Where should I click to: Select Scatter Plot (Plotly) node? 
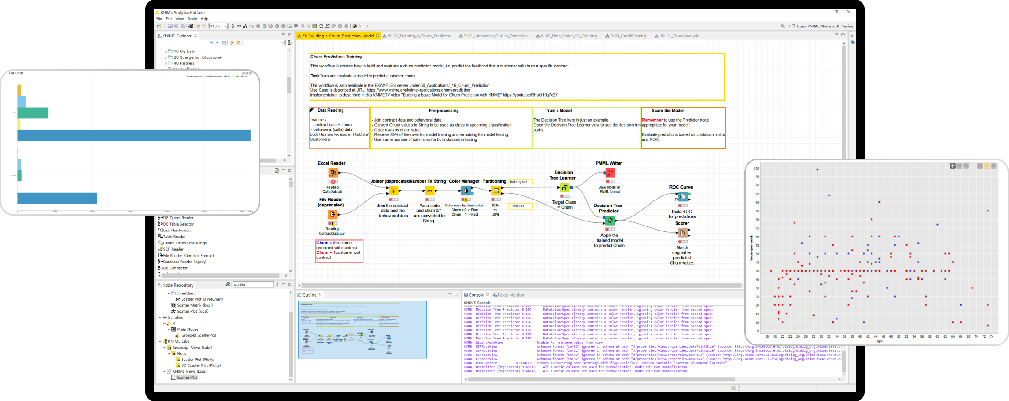coord(195,360)
